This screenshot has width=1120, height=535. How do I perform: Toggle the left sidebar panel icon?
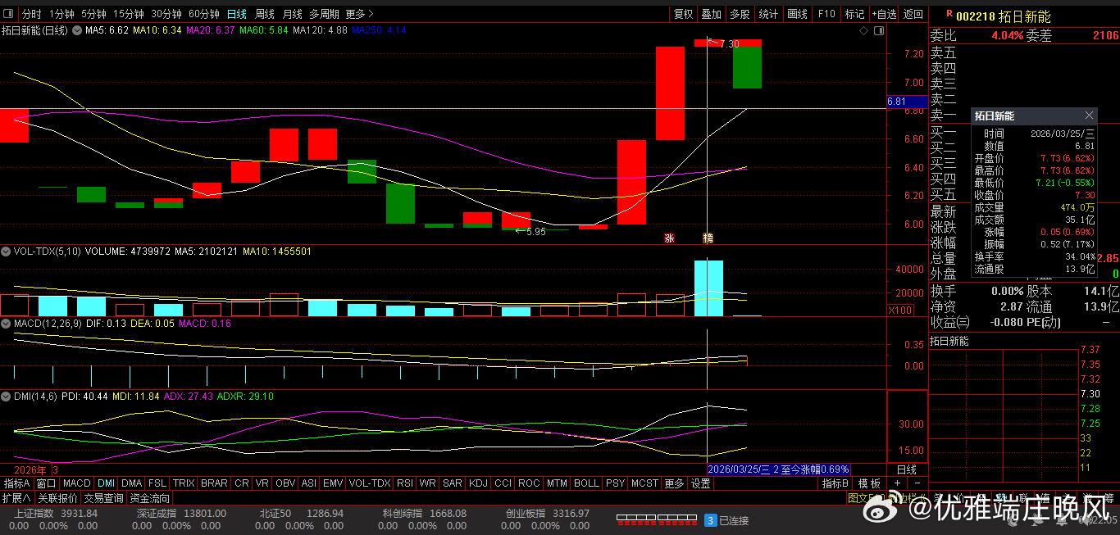point(8,14)
